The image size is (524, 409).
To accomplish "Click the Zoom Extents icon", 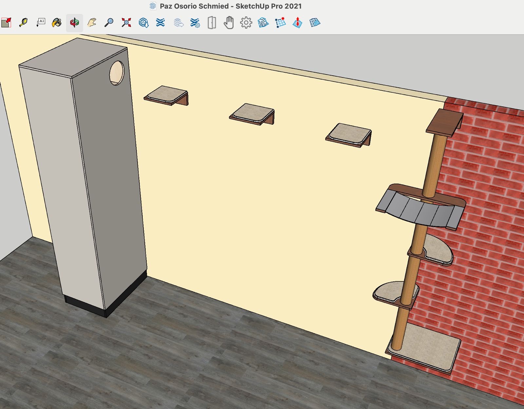I will click(x=126, y=23).
